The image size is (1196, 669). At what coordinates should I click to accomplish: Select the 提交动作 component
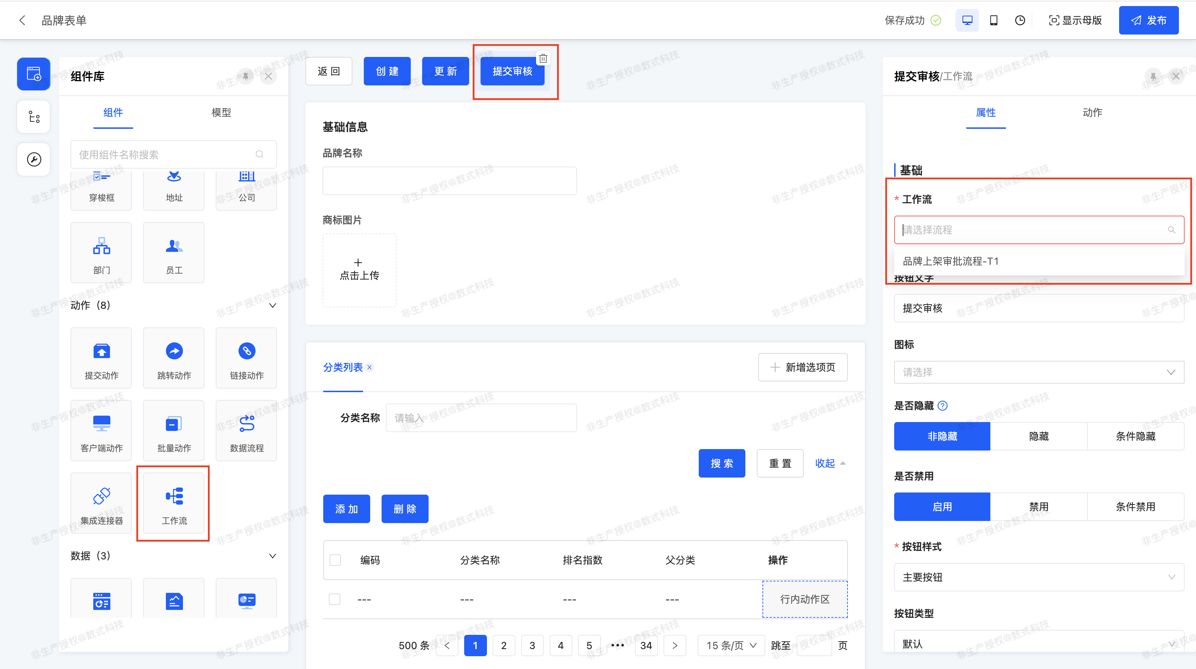tap(101, 358)
